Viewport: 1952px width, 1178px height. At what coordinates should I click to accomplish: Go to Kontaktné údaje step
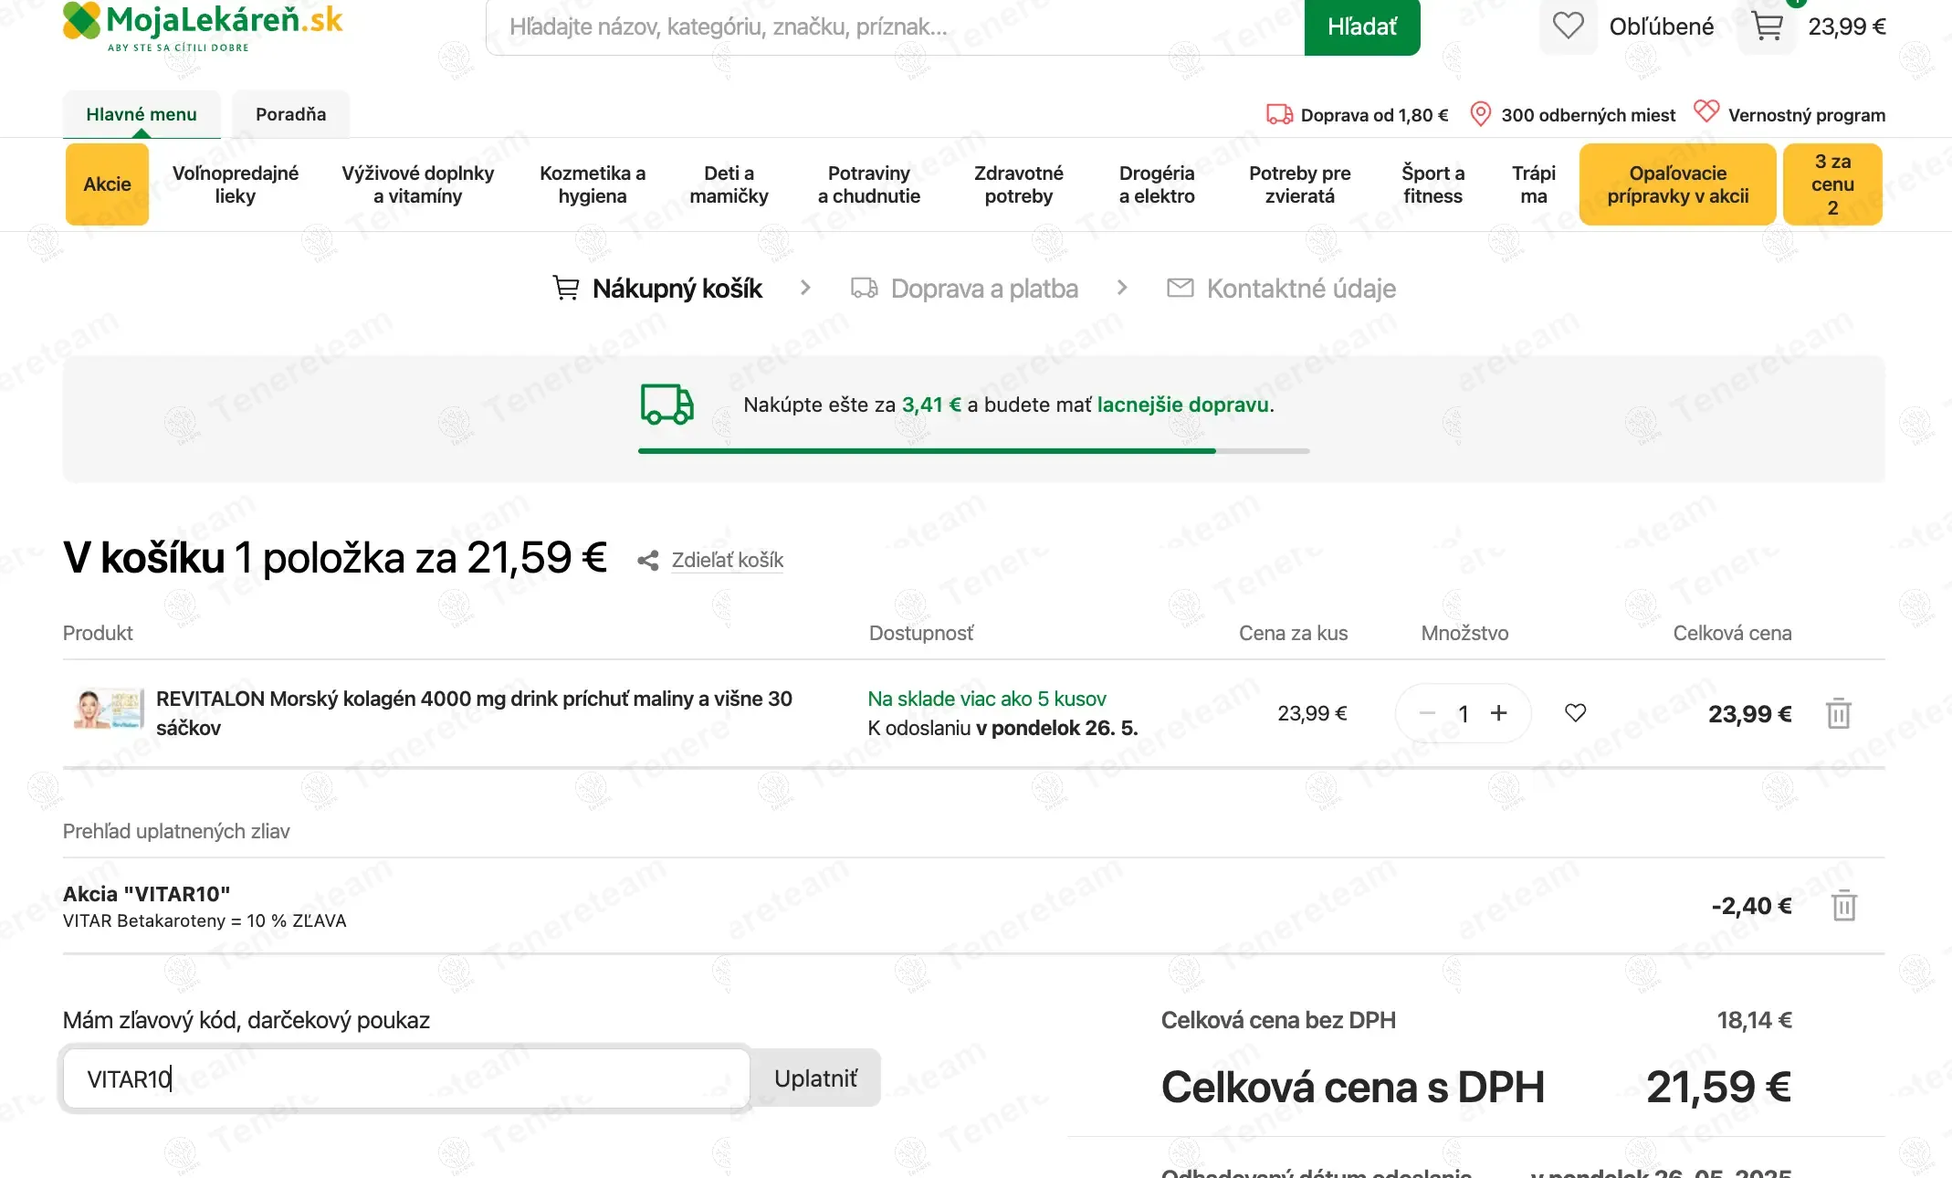1301,289
